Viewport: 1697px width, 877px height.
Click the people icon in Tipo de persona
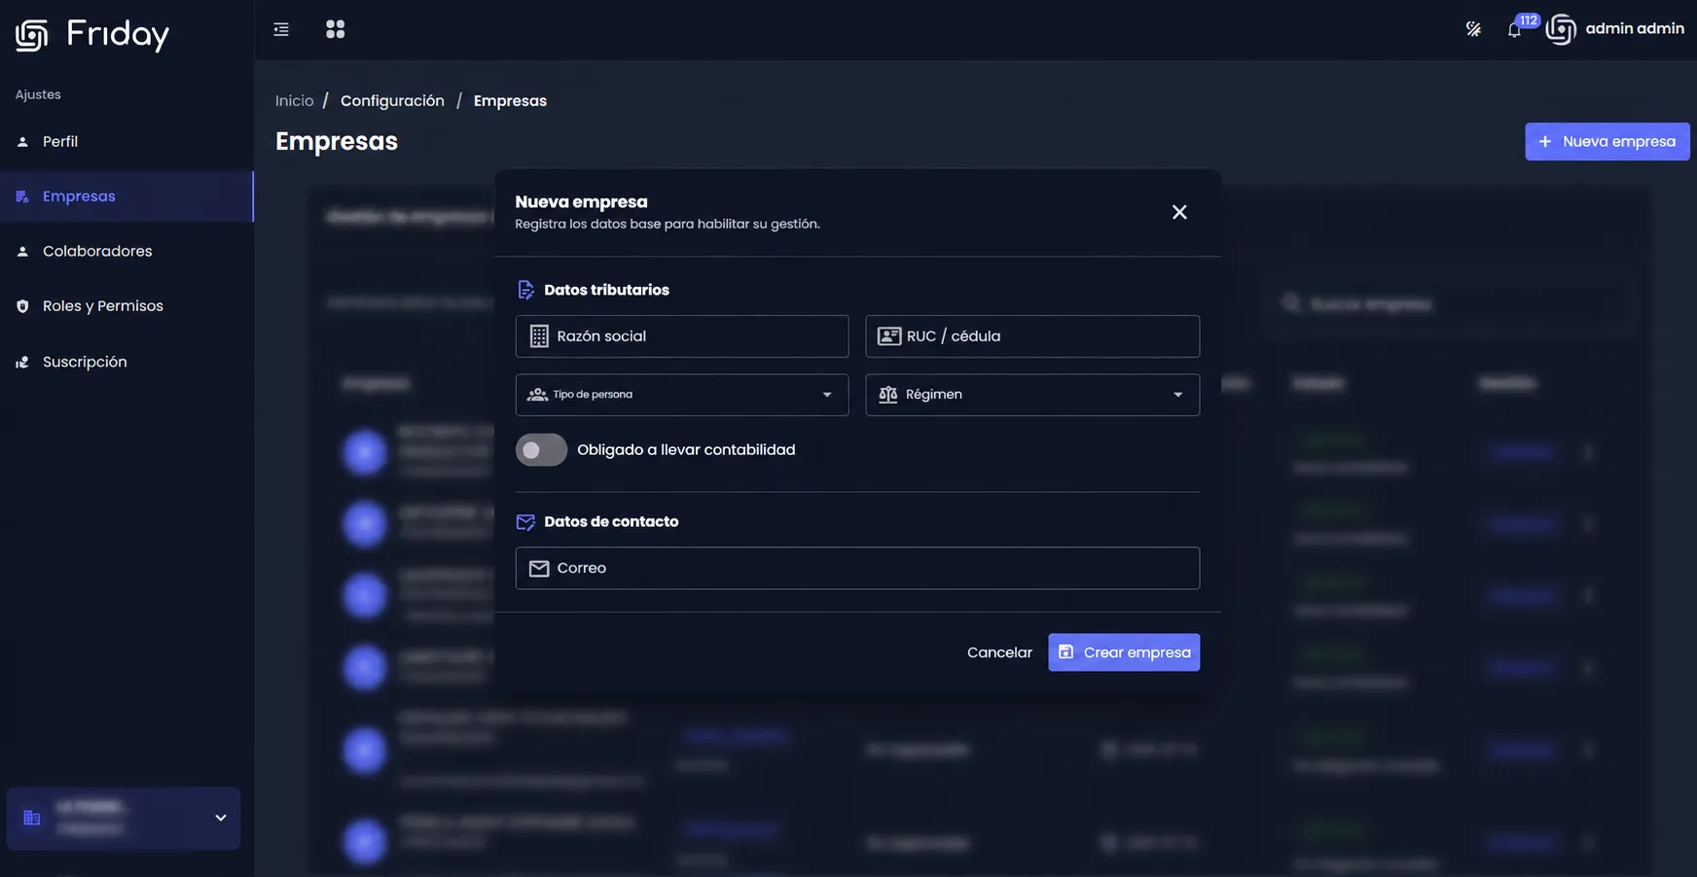(x=537, y=395)
